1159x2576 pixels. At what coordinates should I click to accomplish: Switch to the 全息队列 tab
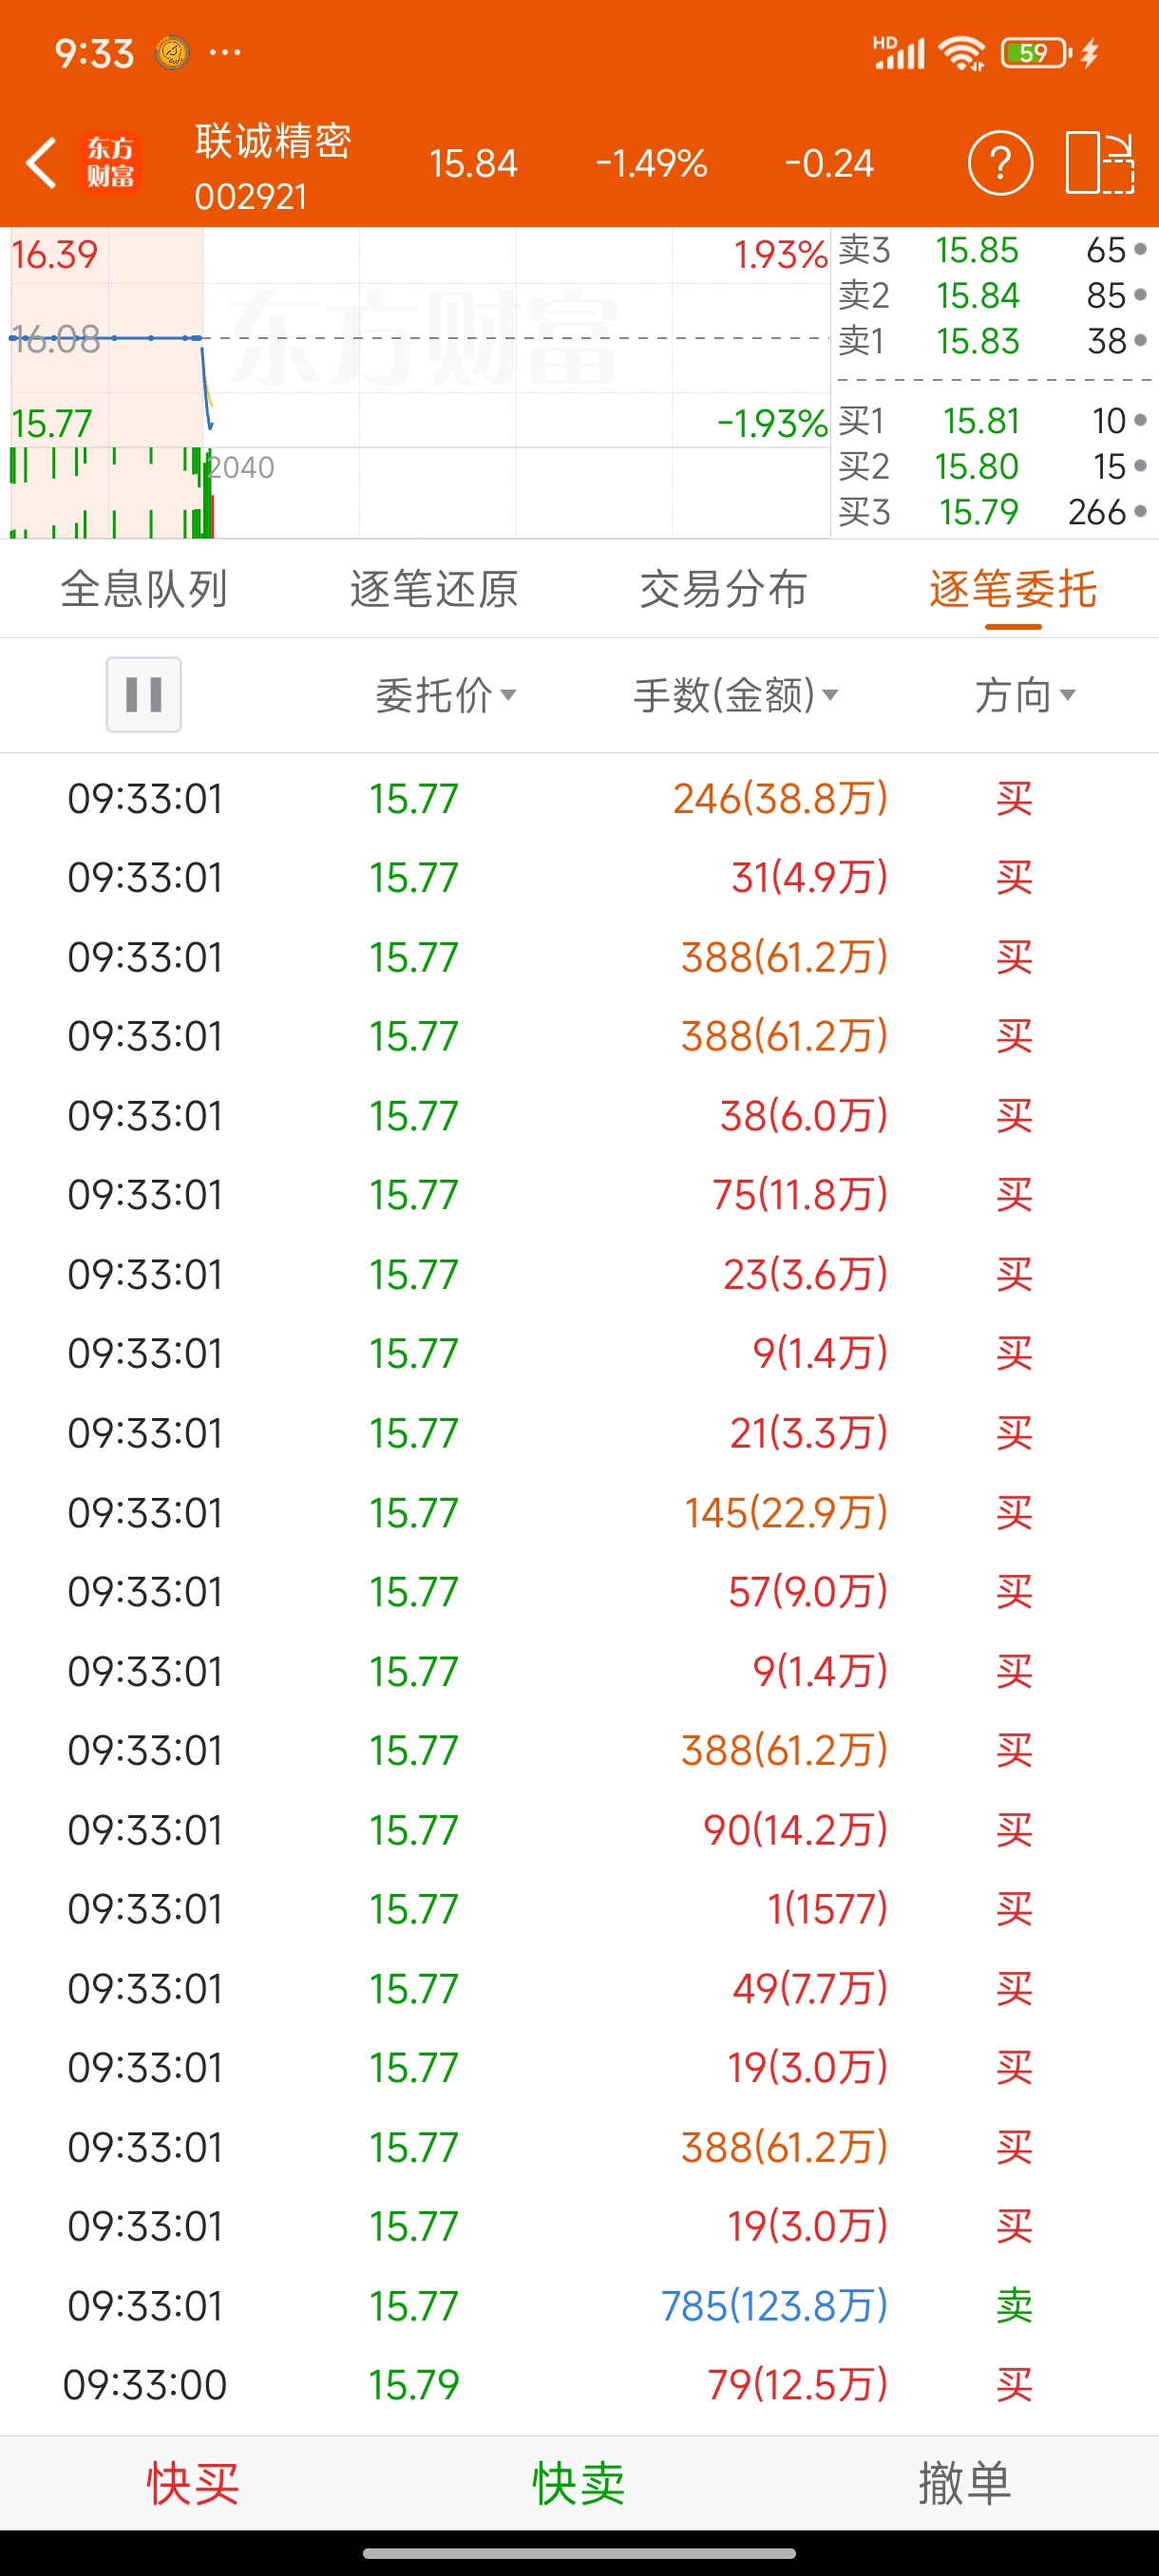pyautogui.click(x=144, y=589)
